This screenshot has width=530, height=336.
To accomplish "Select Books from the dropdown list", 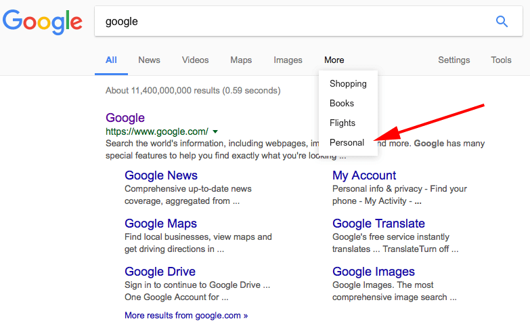I will (x=342, y=104).
